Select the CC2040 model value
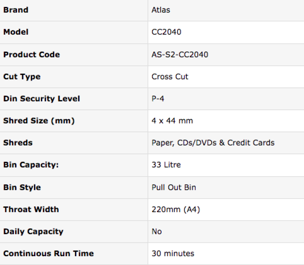Screen dimensions: 304x265 click(166, 32)
